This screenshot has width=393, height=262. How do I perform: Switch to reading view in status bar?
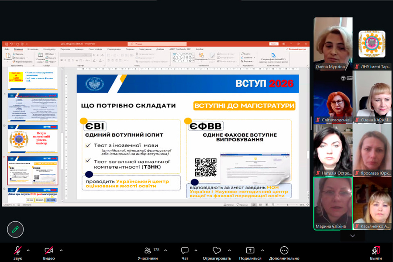[x=267, y=205]
